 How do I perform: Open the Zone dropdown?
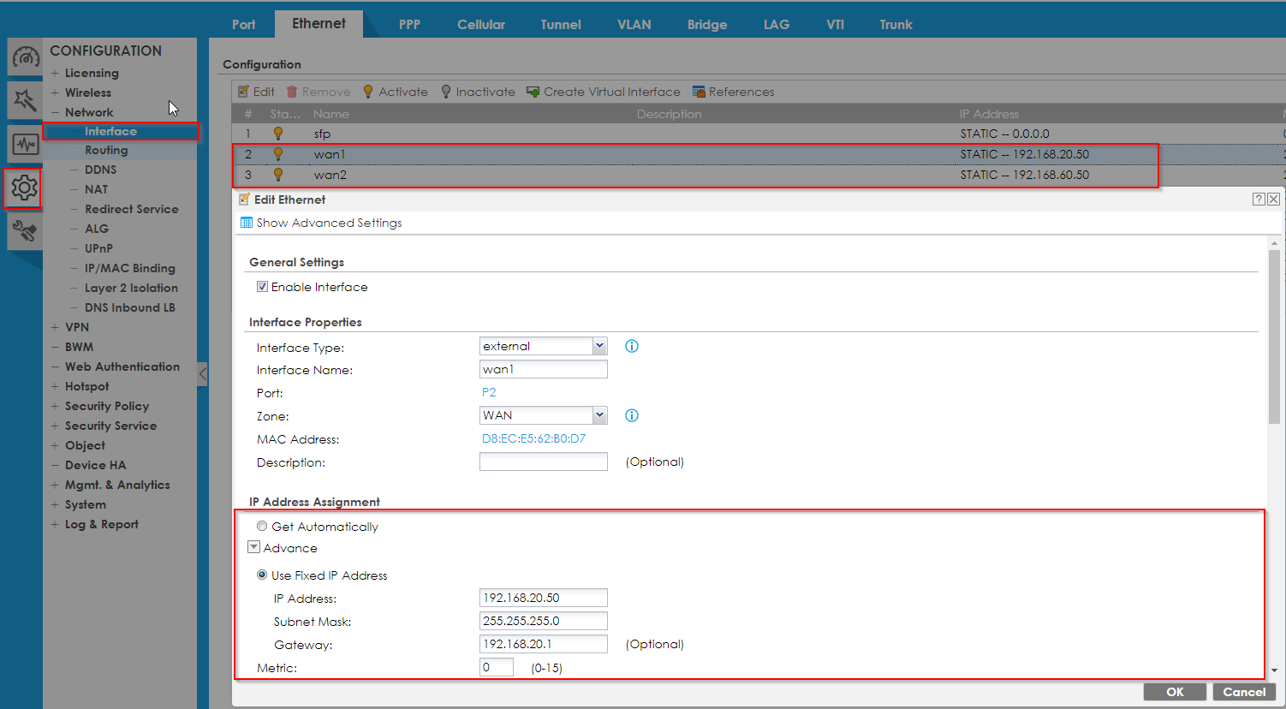599,415
